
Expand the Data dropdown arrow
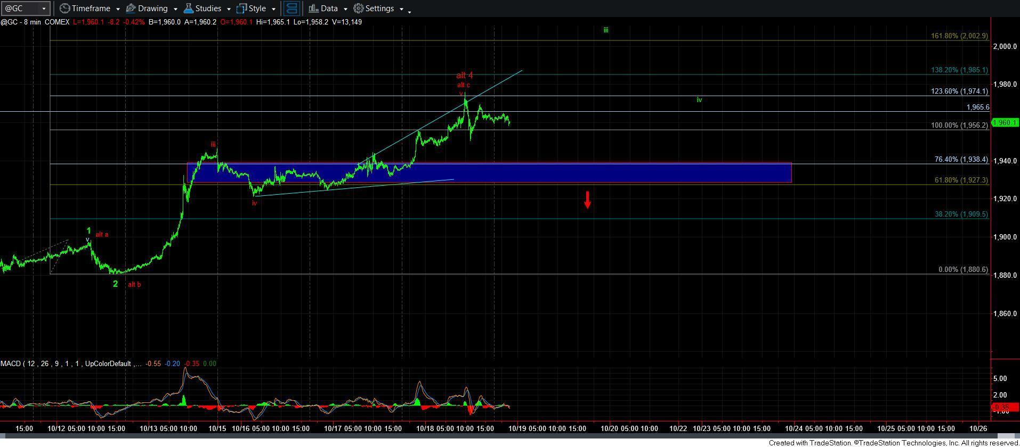pyautogui.click(x=345, y=9)
